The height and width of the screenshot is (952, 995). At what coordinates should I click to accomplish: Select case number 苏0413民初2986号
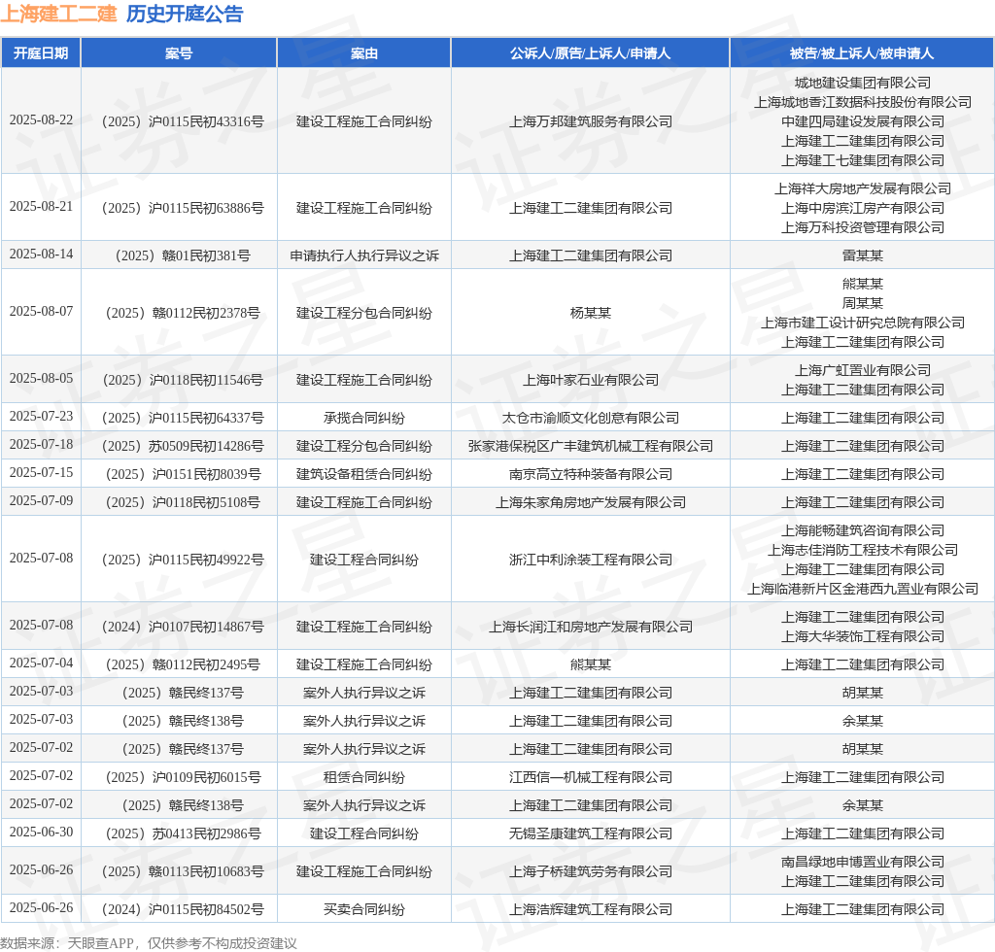point(183,833)
